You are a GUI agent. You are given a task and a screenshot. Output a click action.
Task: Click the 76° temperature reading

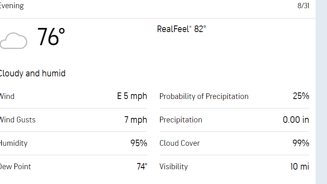click(51, 37)
